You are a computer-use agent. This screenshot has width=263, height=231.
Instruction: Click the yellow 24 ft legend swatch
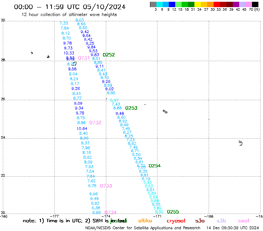pyautogui.click(x=197, y=4)
